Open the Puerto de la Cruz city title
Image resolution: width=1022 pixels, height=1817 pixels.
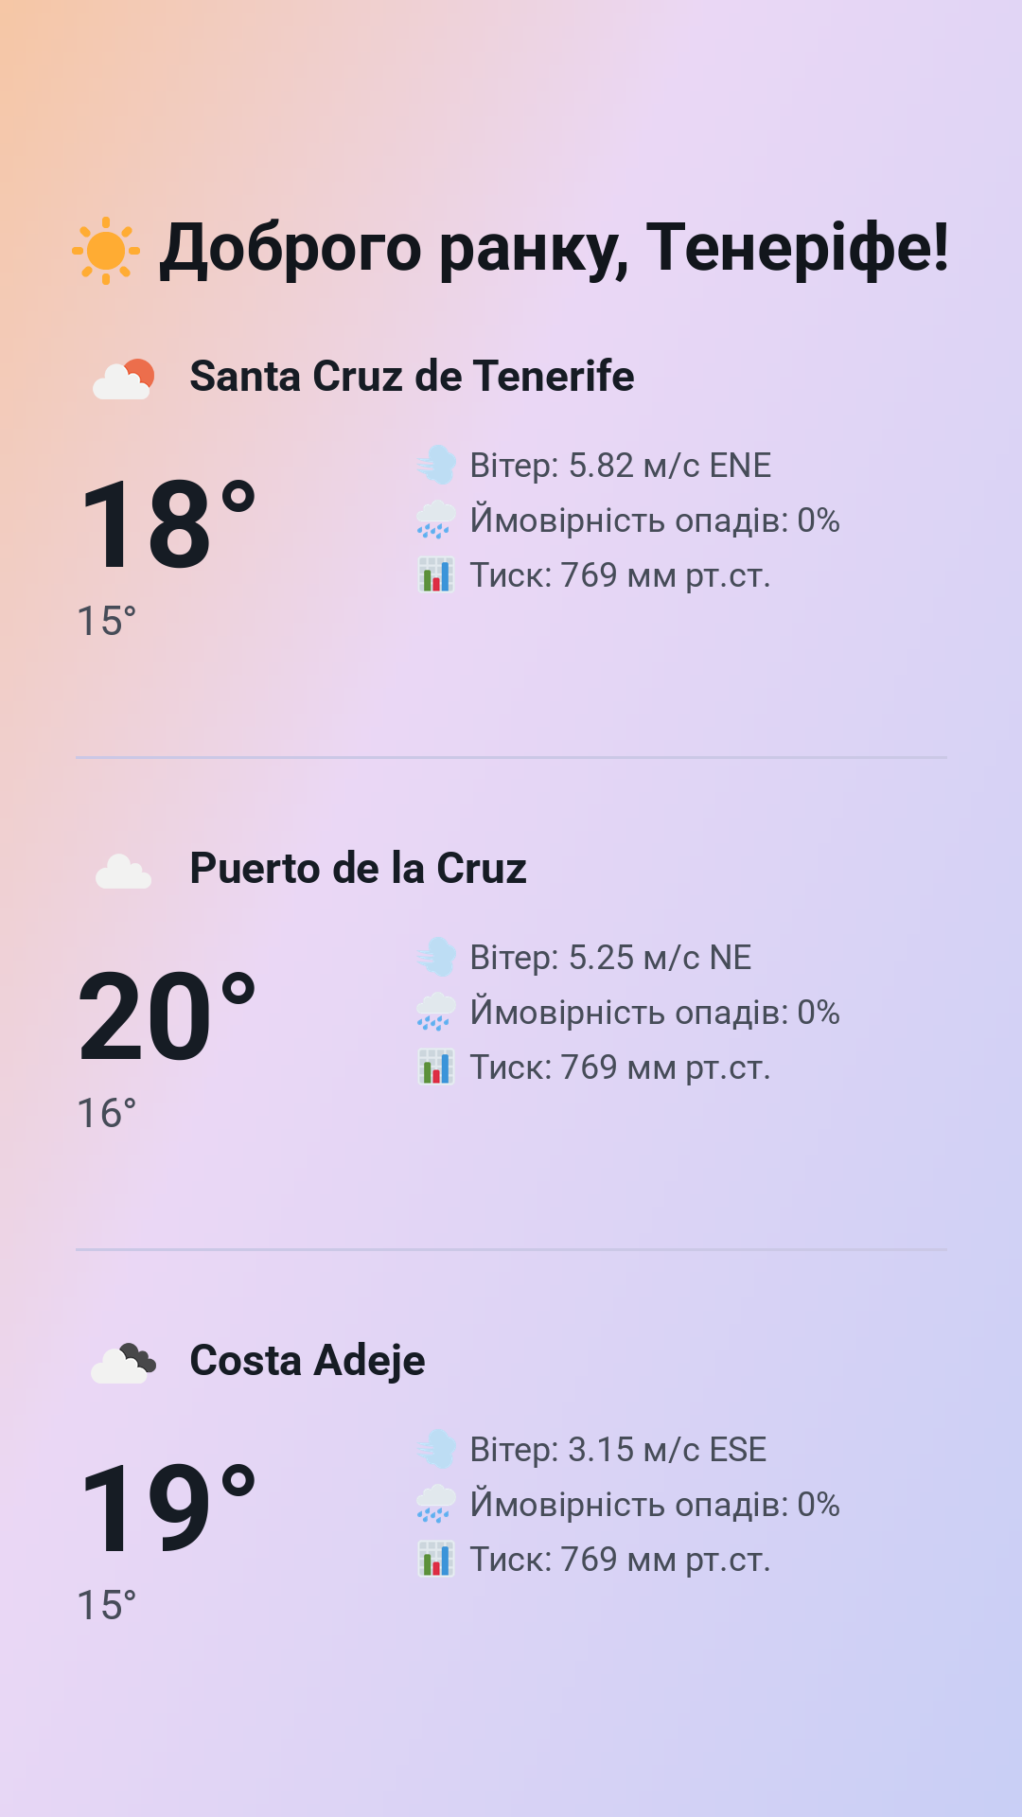click(358, 869)
